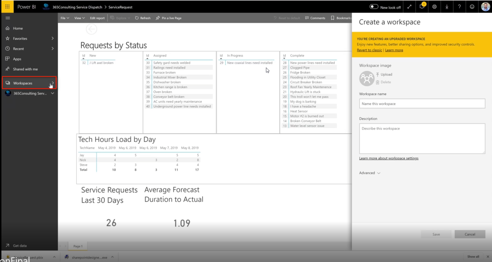The height and width of the screenshot is (262, 492).
Task: Sort by Id in New table
Action: coord(84,55)
